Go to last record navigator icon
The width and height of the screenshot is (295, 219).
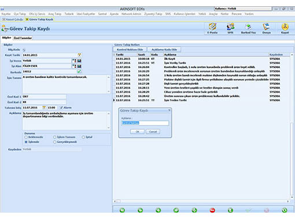point(176,210)
